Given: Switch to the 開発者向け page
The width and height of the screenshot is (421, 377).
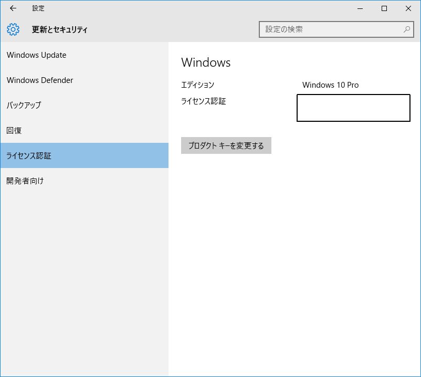Looking at the screenshot, I should (x=25, y=181).
